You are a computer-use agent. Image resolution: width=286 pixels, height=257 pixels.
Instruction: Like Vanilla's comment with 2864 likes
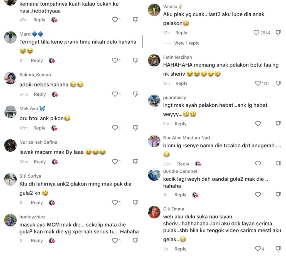[x=257, y=33]
